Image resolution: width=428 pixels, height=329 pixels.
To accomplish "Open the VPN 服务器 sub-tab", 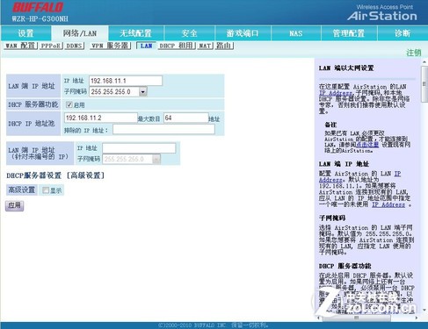I will (x=110, y=46).
